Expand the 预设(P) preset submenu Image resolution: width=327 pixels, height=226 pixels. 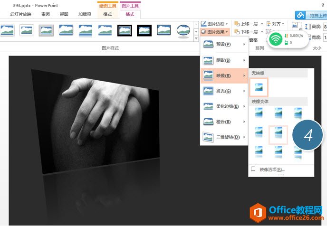coord(224,45)
